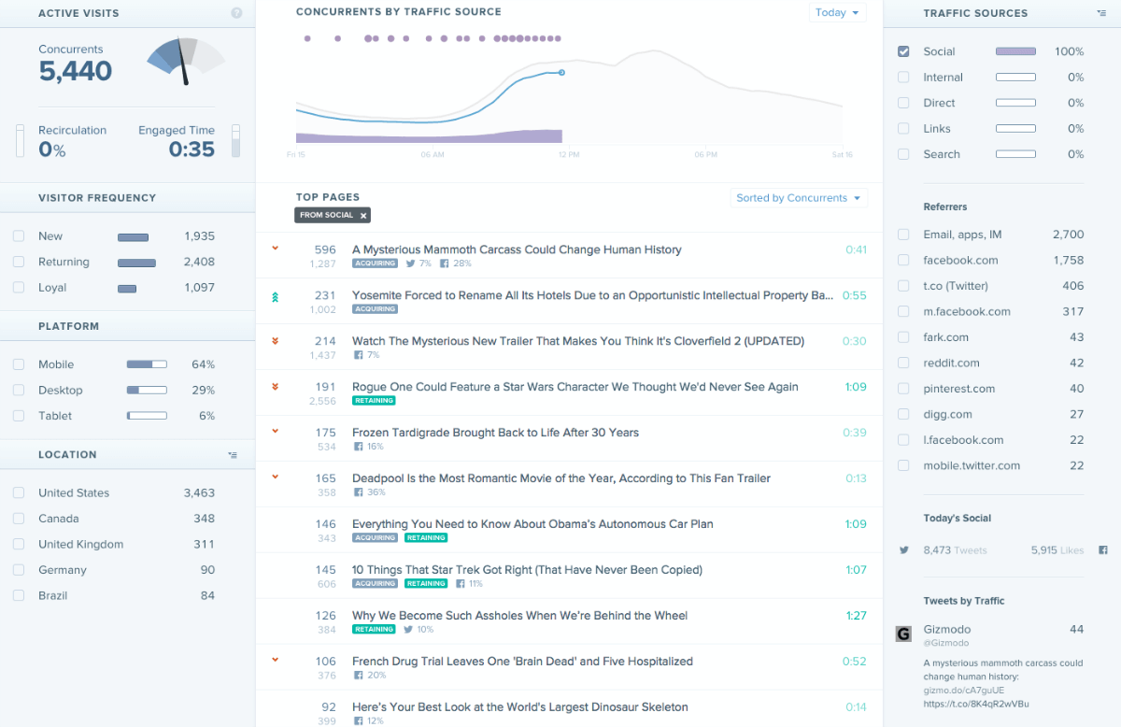The height and width of the screenshot is (727, 1121).
Task: Click the Twitter bird icon beside 8,473 Tweets
Action: [902, 550]
